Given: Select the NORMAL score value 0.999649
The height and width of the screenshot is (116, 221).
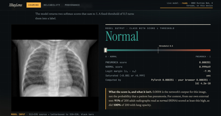Looking at the screenshot, I should coord(205,67).
